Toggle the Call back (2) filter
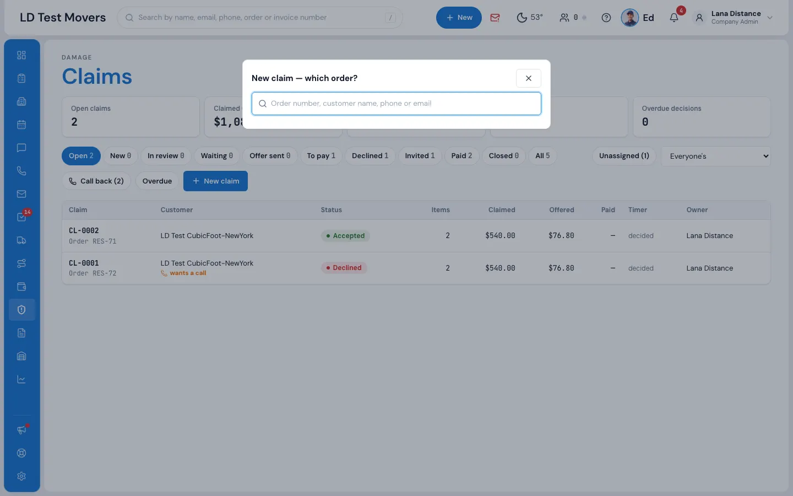The height and width of the screenshot is (496, 793). 96,181
